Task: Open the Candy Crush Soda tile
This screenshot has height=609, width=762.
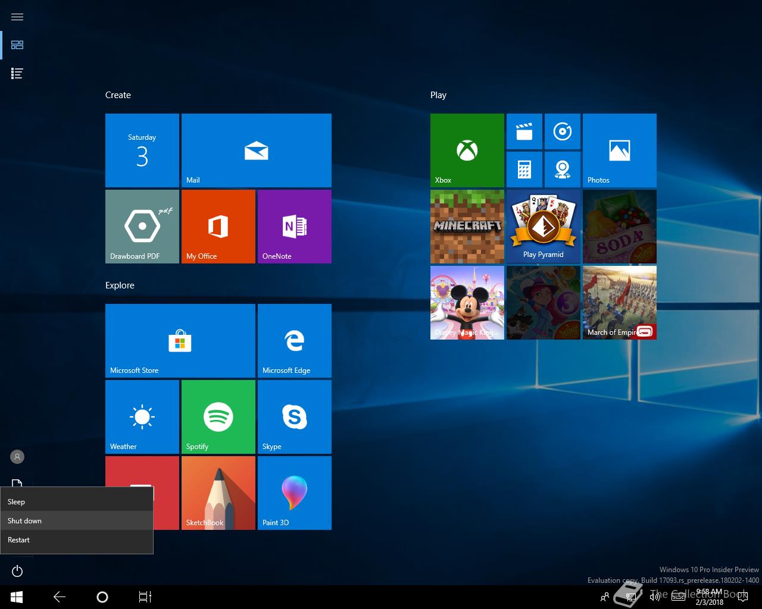Action: 620,227
